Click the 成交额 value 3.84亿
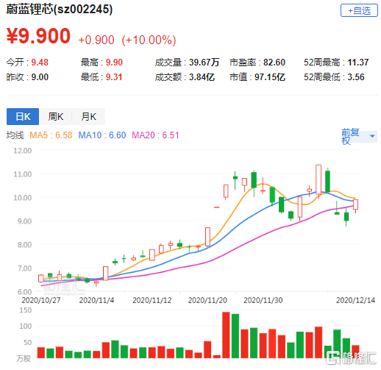 pos(202,77)
